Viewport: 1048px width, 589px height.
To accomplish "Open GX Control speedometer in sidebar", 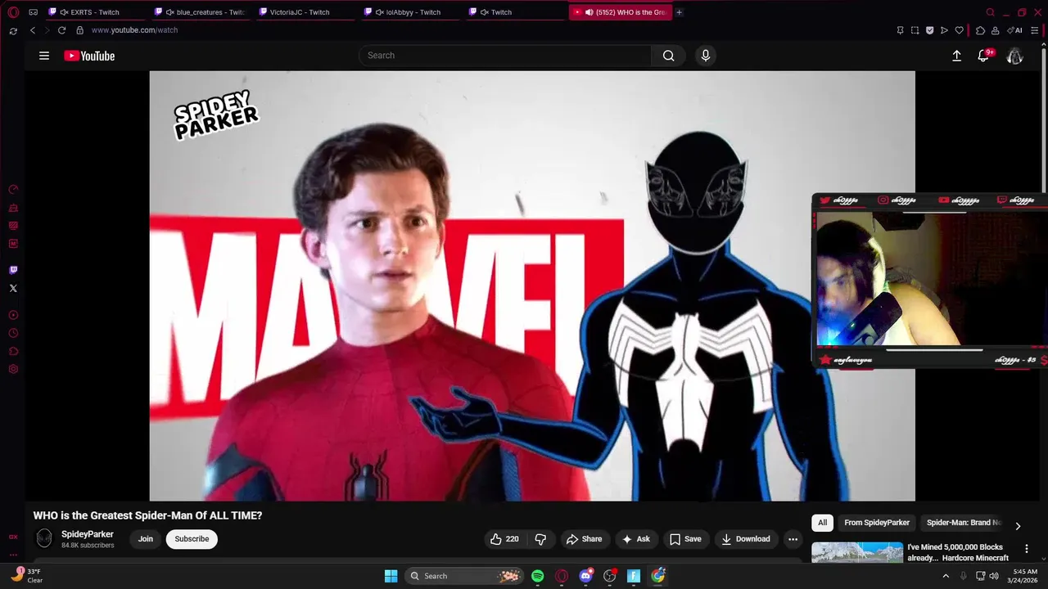I will coord(13,190).
